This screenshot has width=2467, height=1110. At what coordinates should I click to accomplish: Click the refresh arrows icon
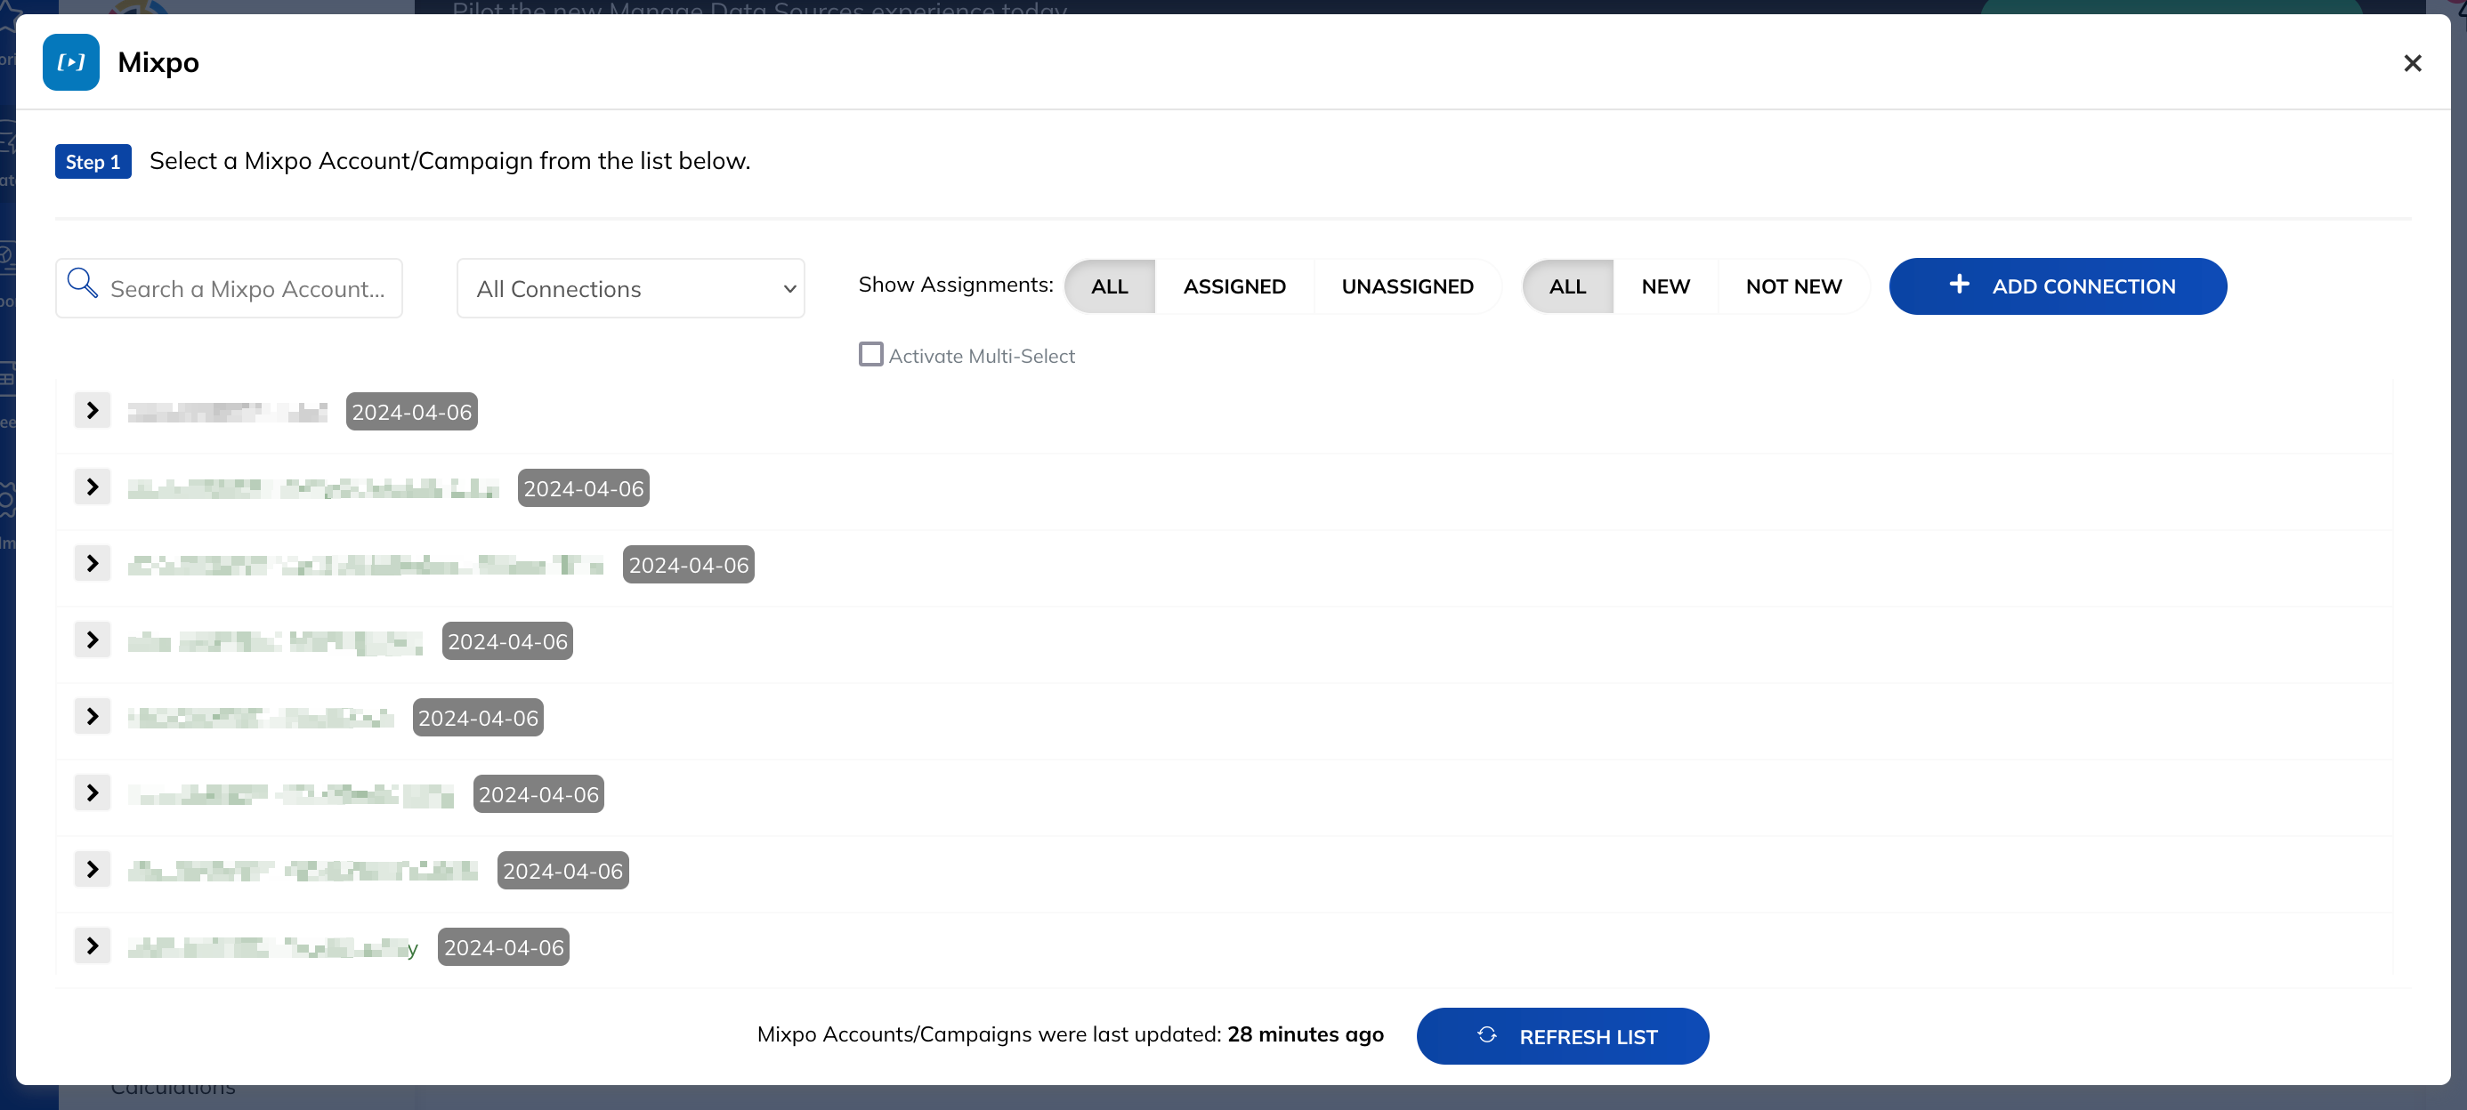(1486, 1035)
